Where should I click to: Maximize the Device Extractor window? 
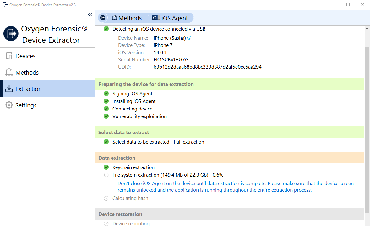tap(348, 5)
